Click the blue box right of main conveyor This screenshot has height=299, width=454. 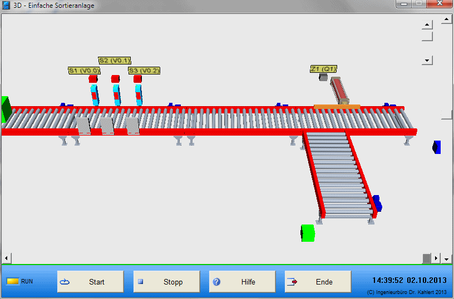point(437,147)
